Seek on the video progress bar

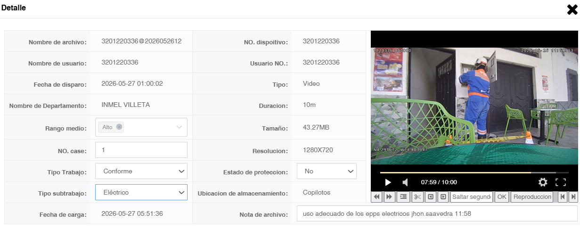coord(474,172)
